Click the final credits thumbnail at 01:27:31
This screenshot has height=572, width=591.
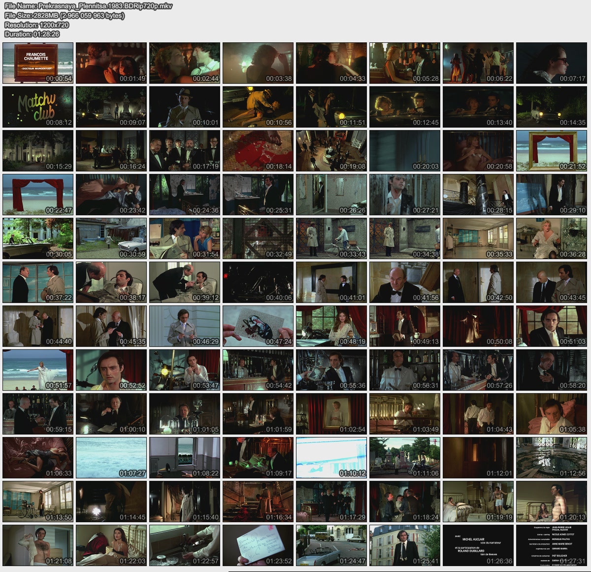point(551,545)
